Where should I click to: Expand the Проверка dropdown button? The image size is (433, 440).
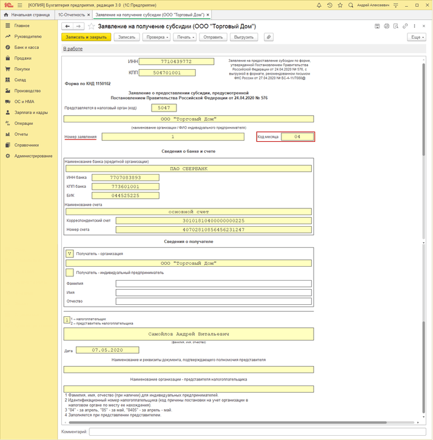coord(156,37)
